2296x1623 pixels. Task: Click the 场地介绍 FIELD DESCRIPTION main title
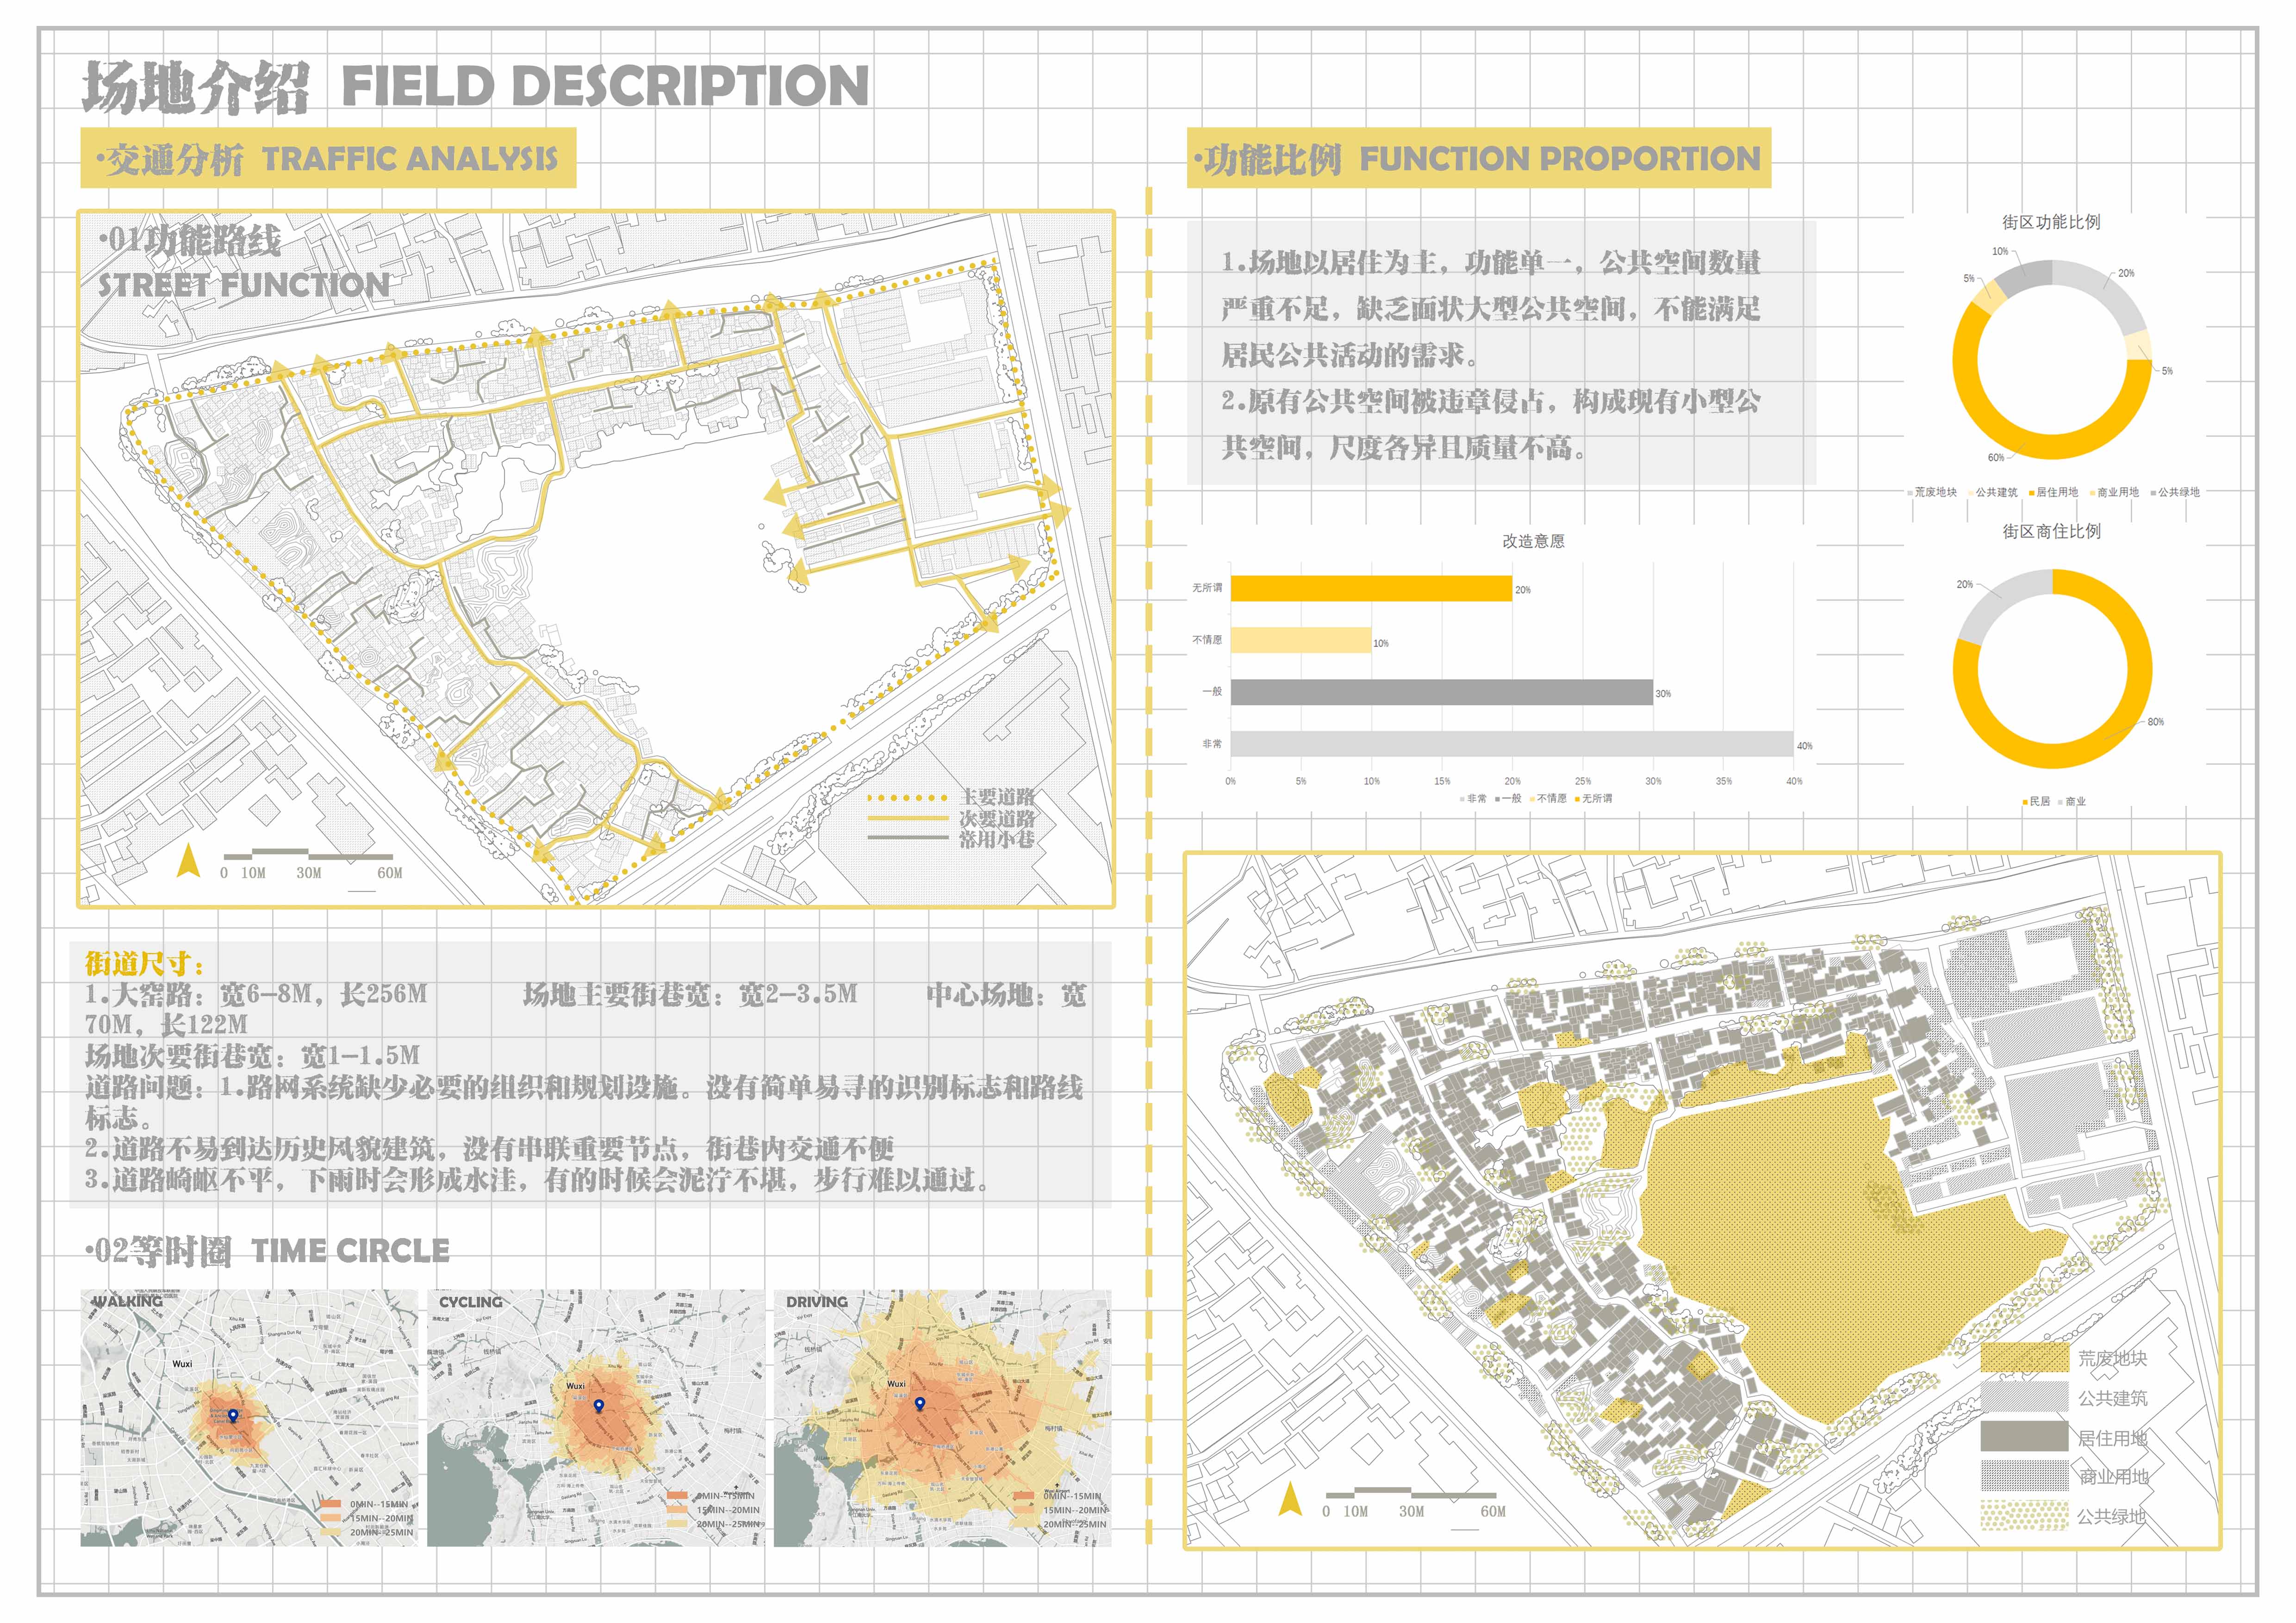click(475, 86)
